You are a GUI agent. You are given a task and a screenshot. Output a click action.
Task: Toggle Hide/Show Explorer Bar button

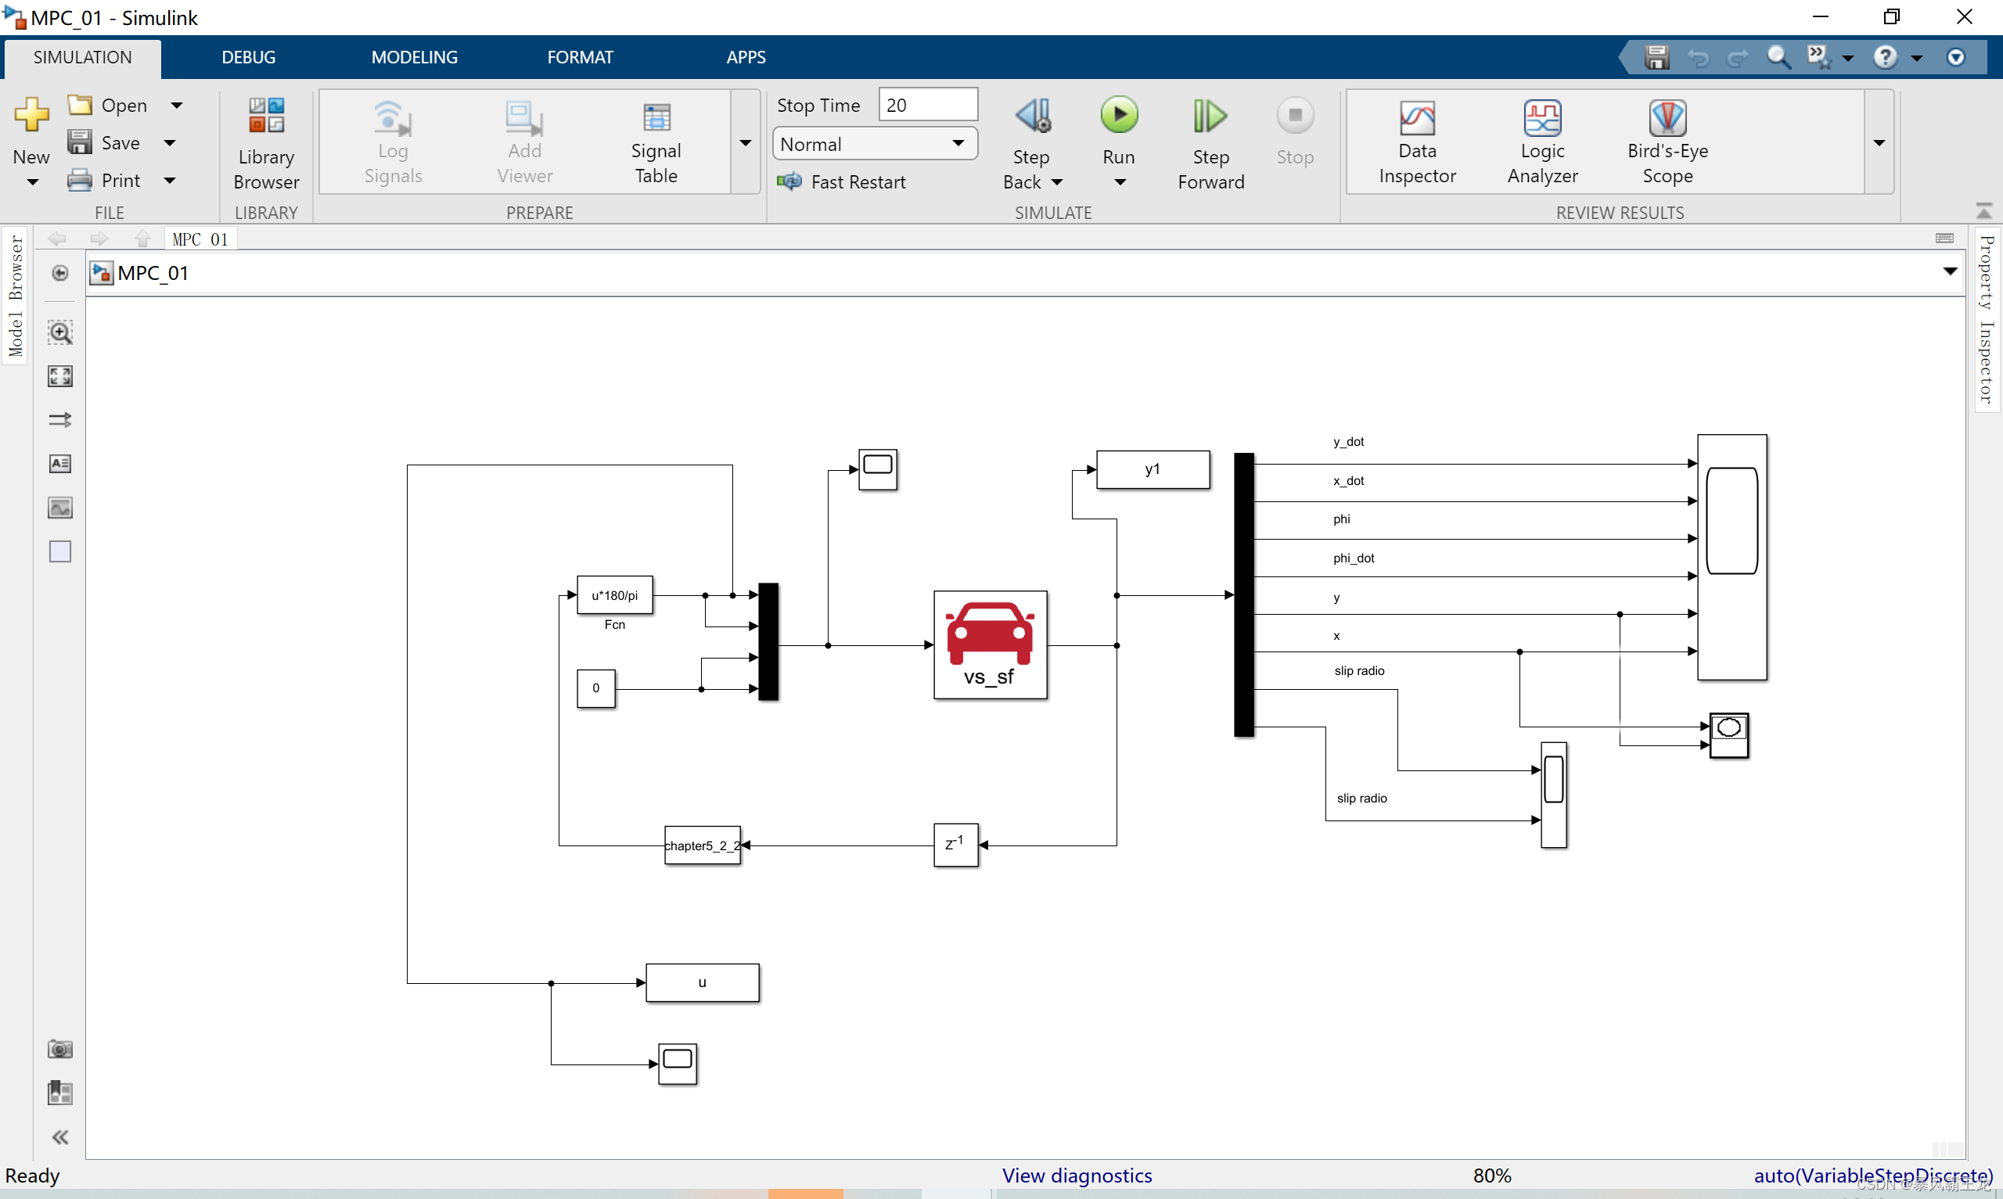pos(59,273)
